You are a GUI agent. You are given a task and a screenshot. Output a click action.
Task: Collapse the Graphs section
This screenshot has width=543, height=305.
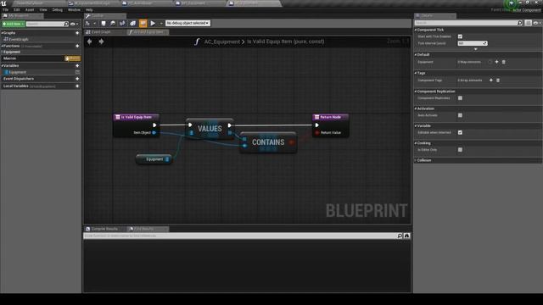[2, 33]
